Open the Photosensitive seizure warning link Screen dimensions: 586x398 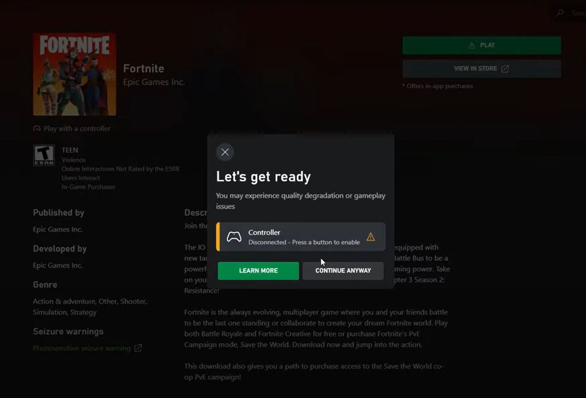[82, 348]
